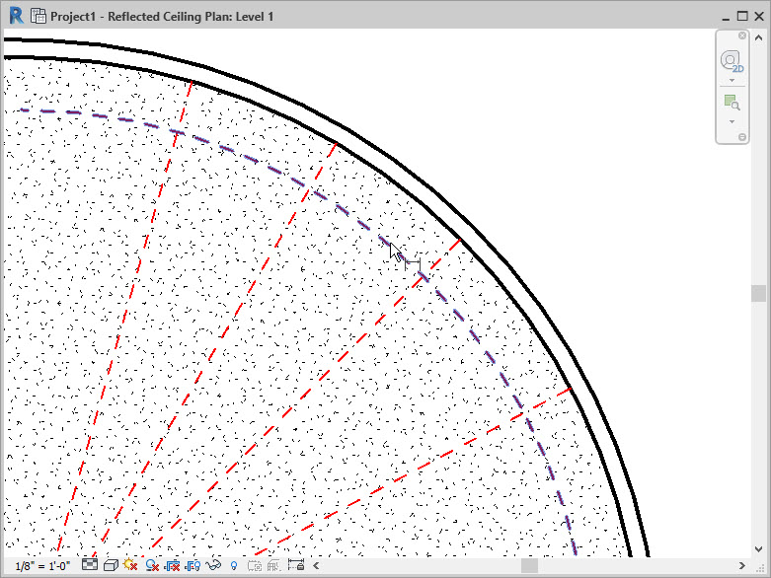Click the Crop View icon
The height and width of the screenshot is (578, 771).
point(172,566)
